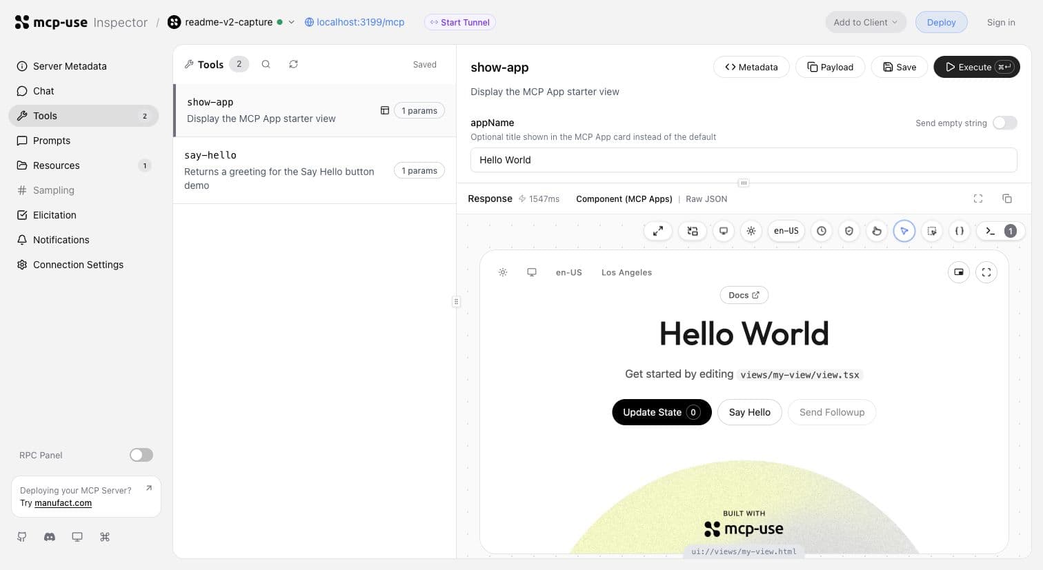This screenshot has height=570, width=1043.
Task: Click the expand arrows icon in preview toolbar
Action: click(658, 231)
